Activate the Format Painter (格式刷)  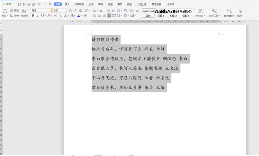pyautogui.click(x=24, y=12)
